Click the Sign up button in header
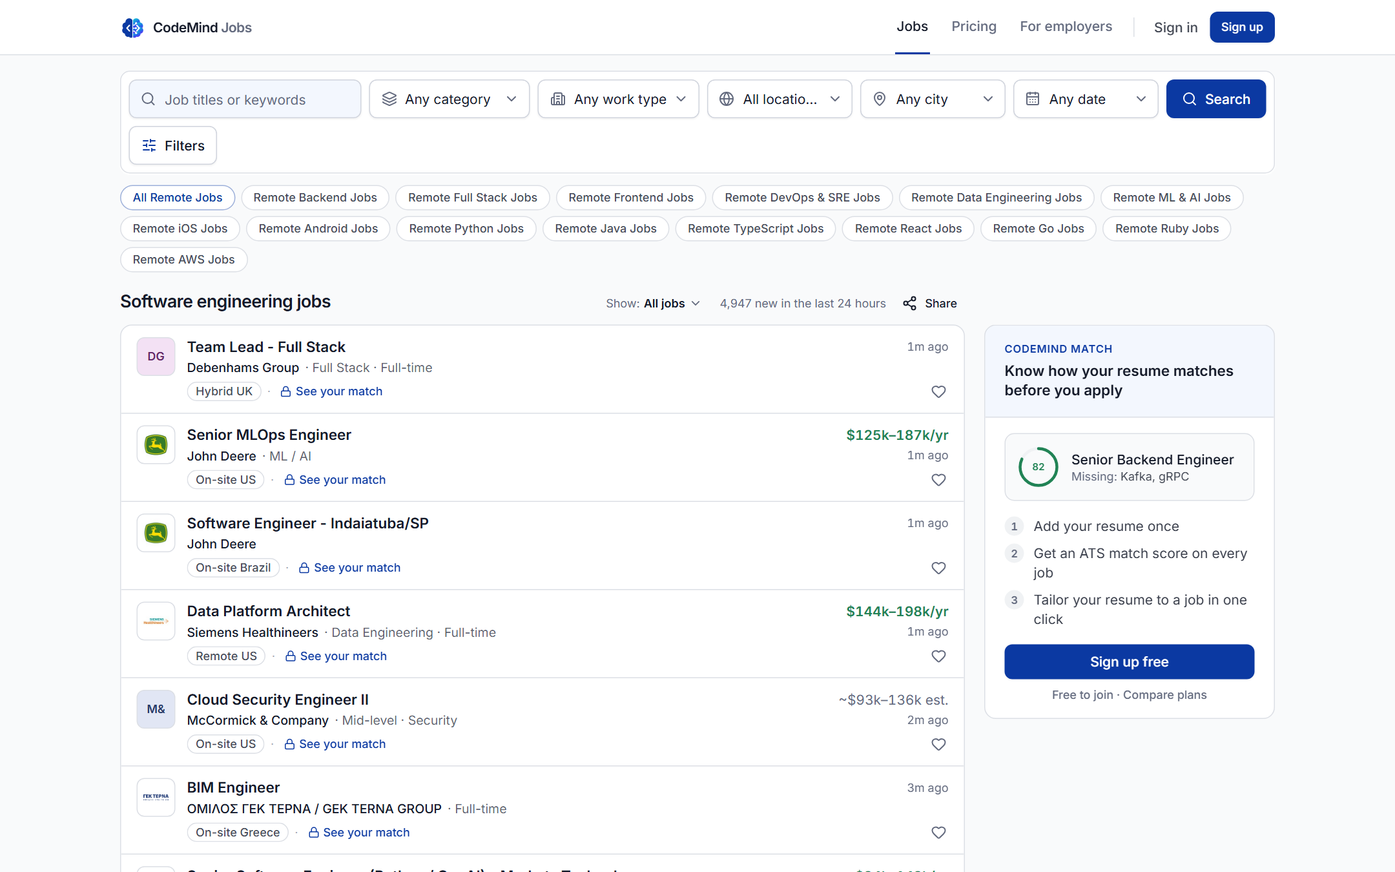Viewport: 1395px width, 872px height. [1241, 27]
